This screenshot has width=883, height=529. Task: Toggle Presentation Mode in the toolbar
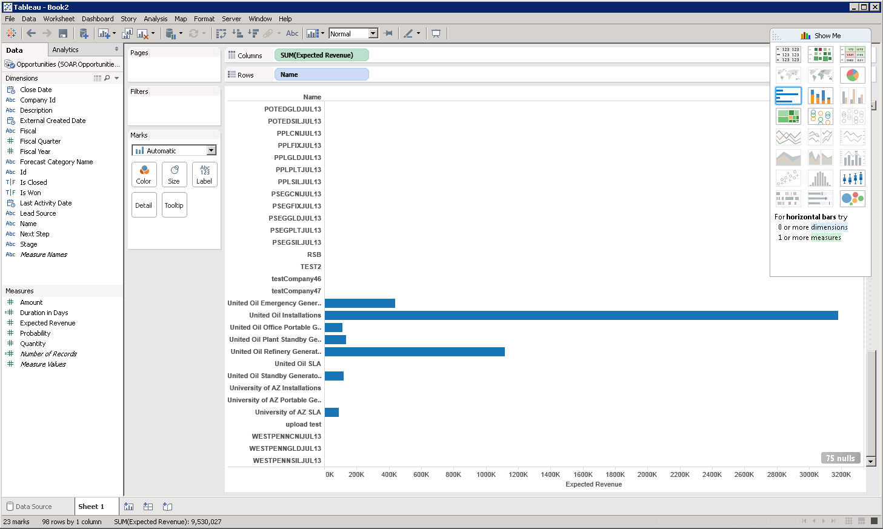pyautogui.click(x=437, y=33)
